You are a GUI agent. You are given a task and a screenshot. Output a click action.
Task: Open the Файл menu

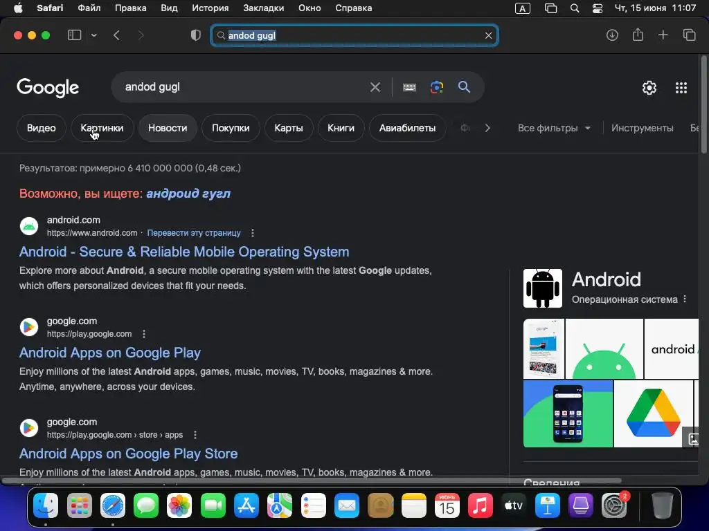89,8
